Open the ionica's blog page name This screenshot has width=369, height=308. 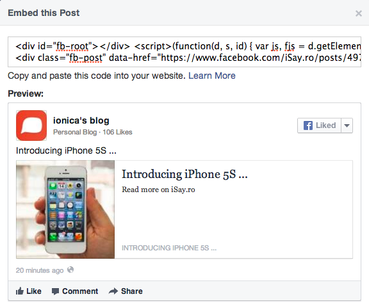pos(81,120)
